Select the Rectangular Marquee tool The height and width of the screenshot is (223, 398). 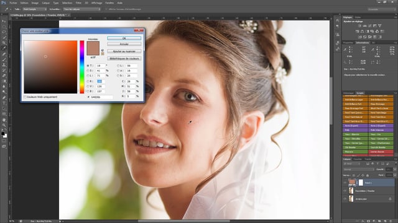tap(4, 27)
